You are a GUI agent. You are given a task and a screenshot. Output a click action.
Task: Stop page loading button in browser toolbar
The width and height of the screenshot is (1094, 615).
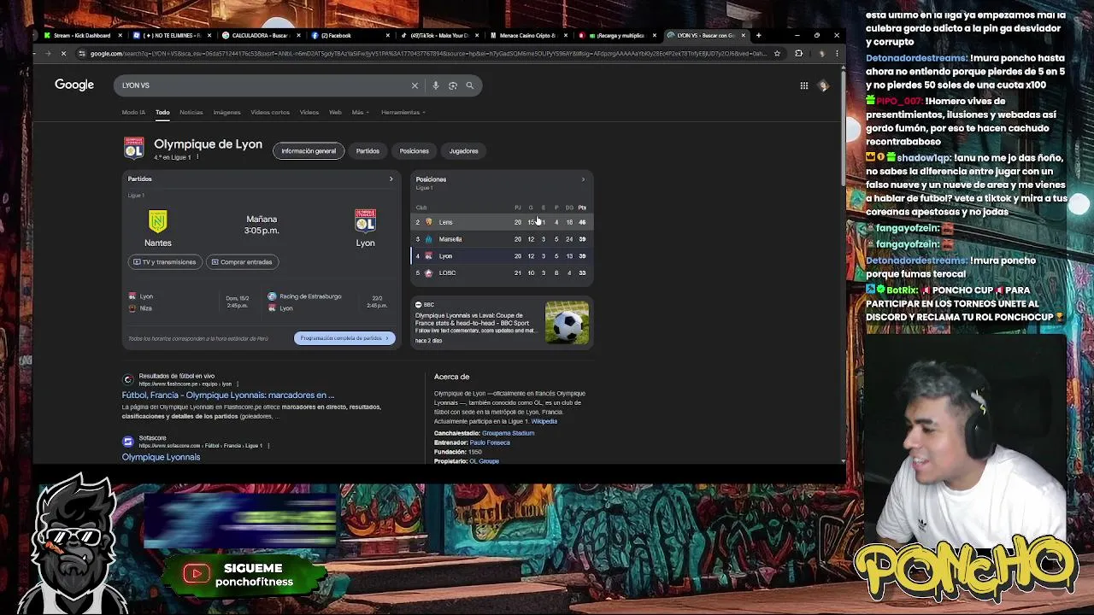(x=63, y=54)
